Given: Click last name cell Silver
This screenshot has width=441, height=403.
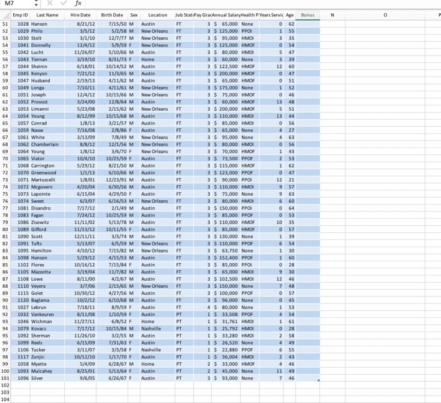Looking at the screenshot, I should 47,378.
